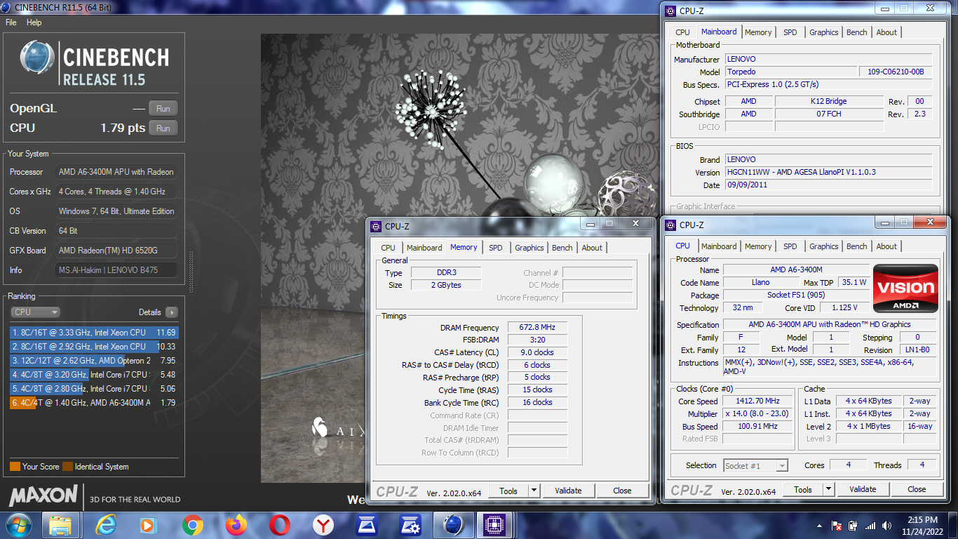Viewport: 958px width, 539px height.
Task: Click Tools button in Memory CPU-Z window
Action: [x=508, y=491]
